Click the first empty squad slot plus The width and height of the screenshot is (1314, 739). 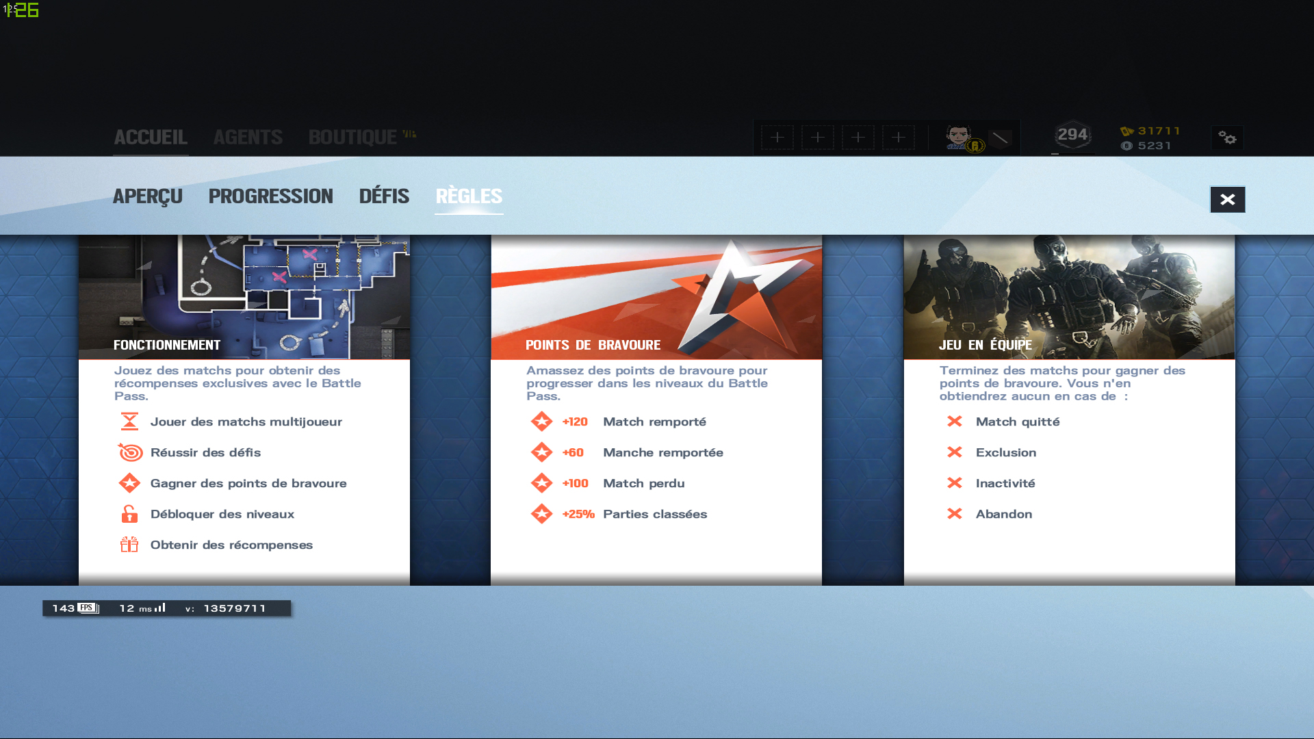click(777, 138)
